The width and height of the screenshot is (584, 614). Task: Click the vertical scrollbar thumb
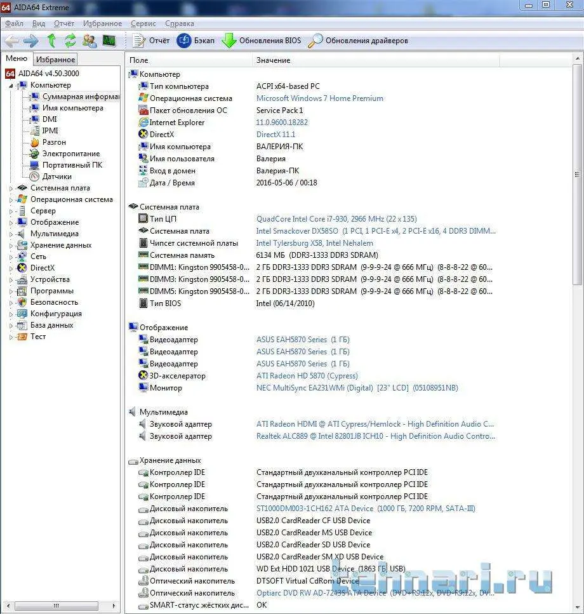[x=578, y=175]
